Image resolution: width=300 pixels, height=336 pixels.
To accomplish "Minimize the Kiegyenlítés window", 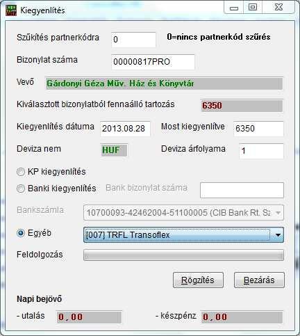I will coord(234,8).
